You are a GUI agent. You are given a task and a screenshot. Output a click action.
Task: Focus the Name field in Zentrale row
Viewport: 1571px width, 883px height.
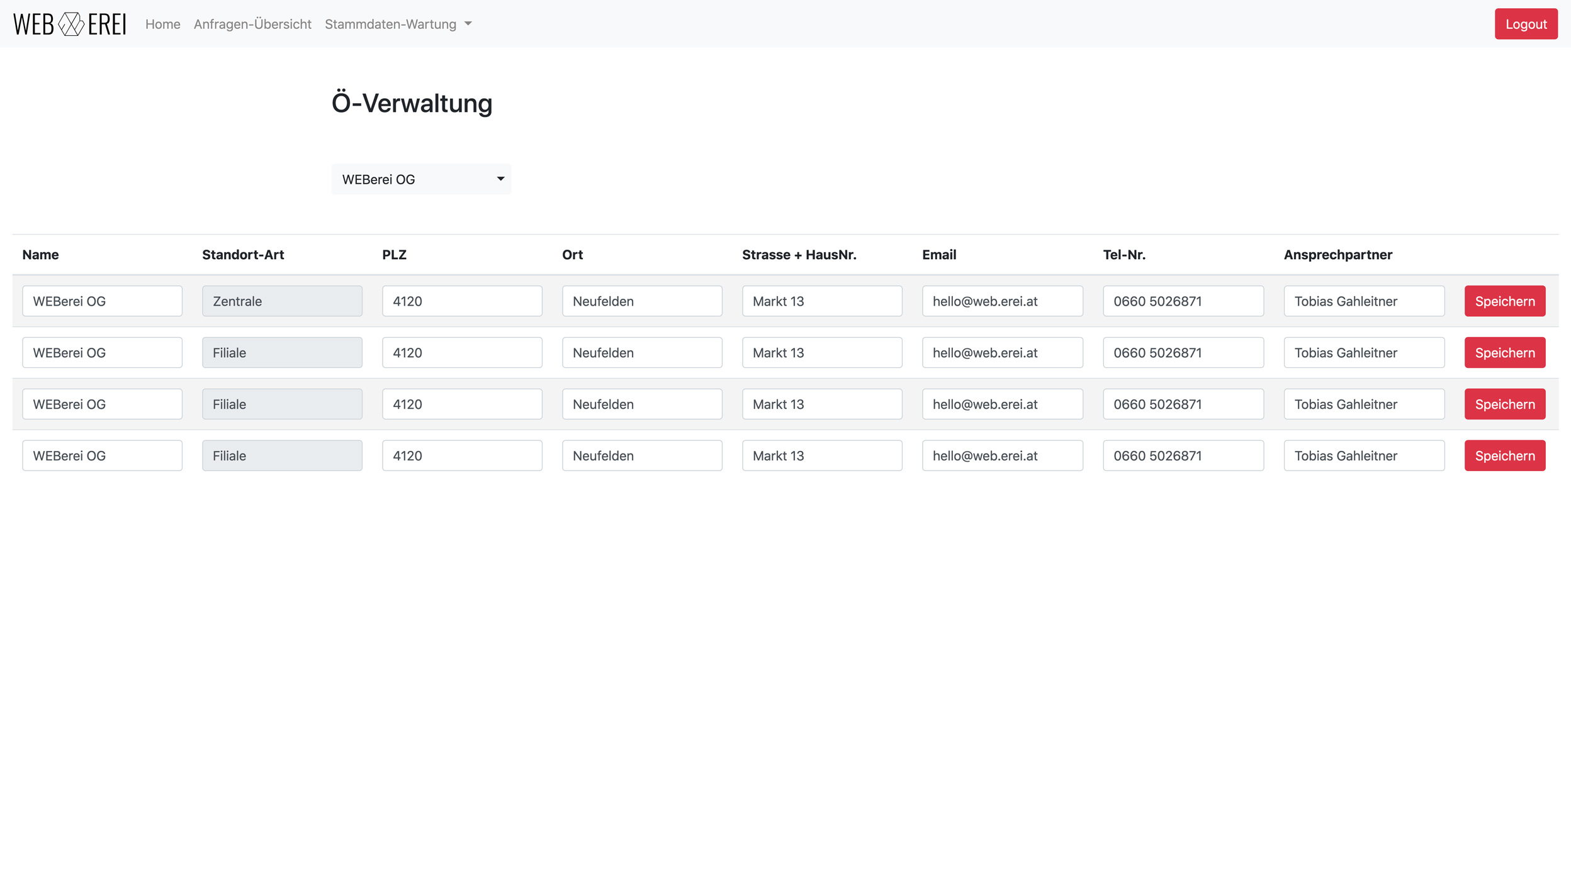[x=102, y=301]
